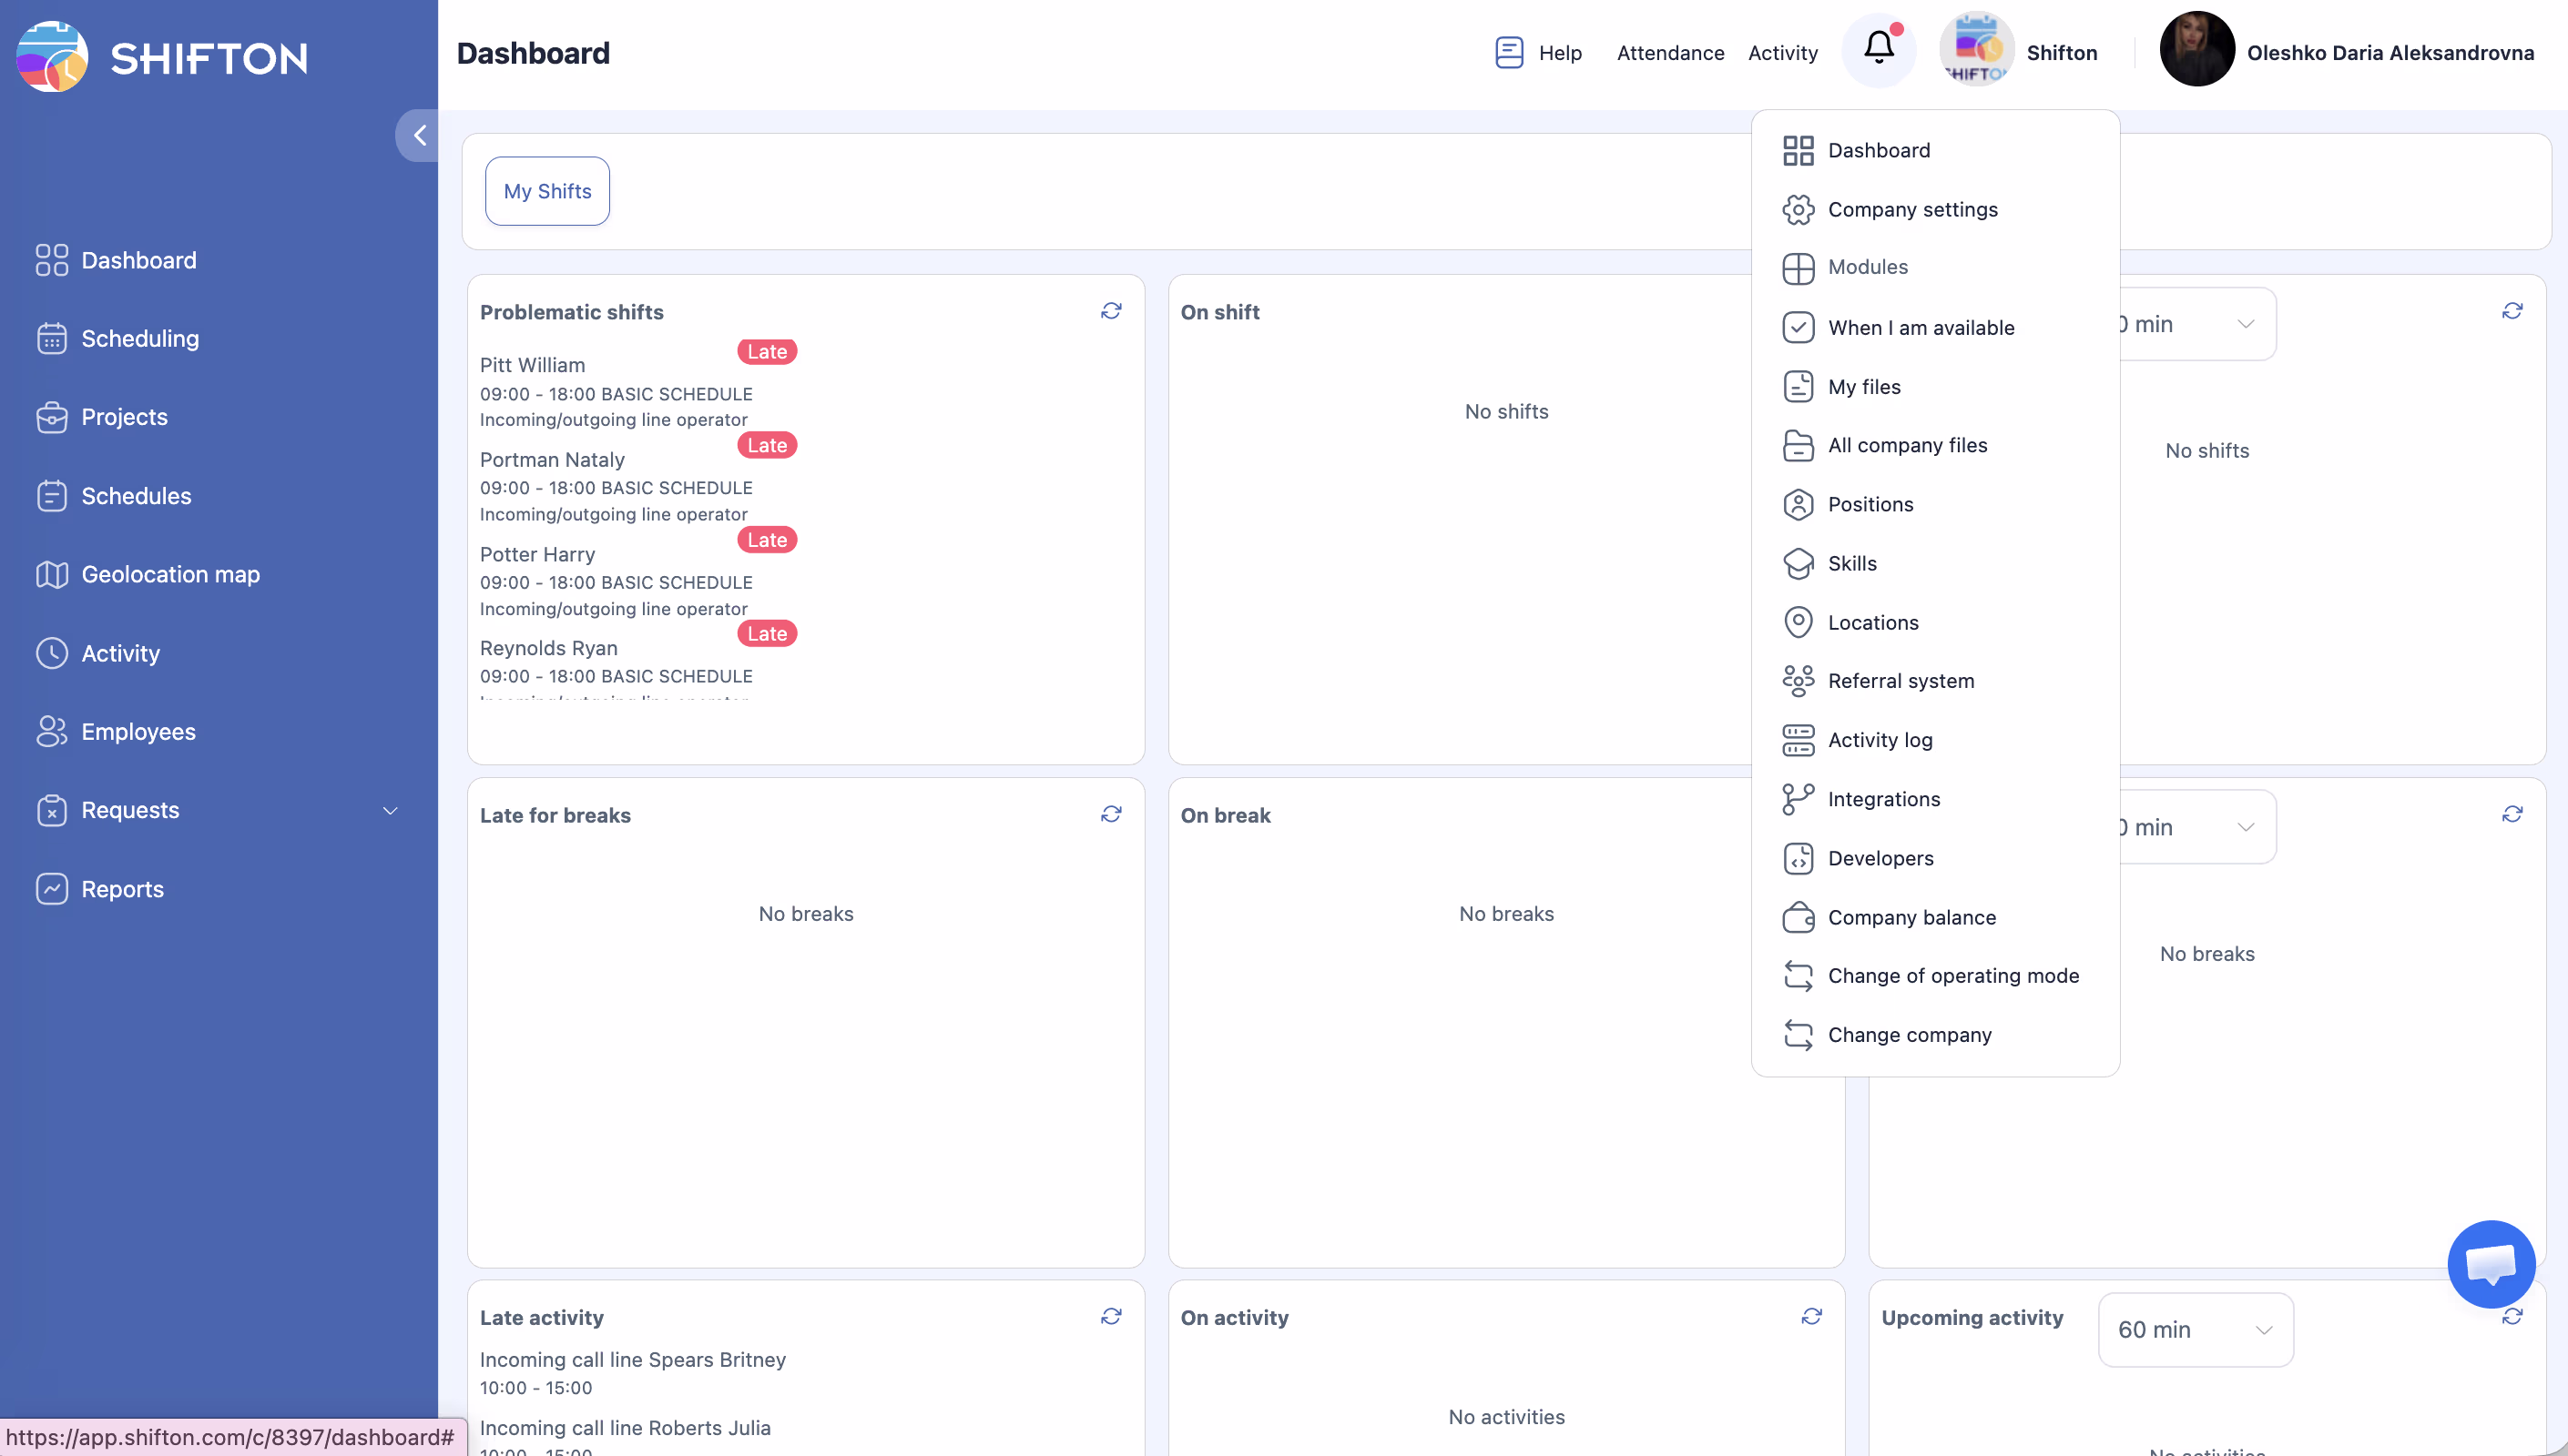Open the Upcoming activity 60 min dropdown
2568x1456 pixels.
click(x=2195, y=1329)
